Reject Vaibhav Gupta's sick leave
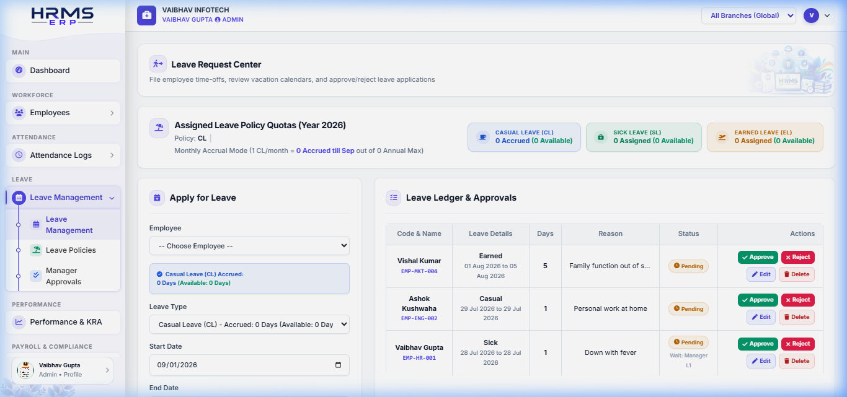Viewport: 847px width, 397px height. click(797, 344)
